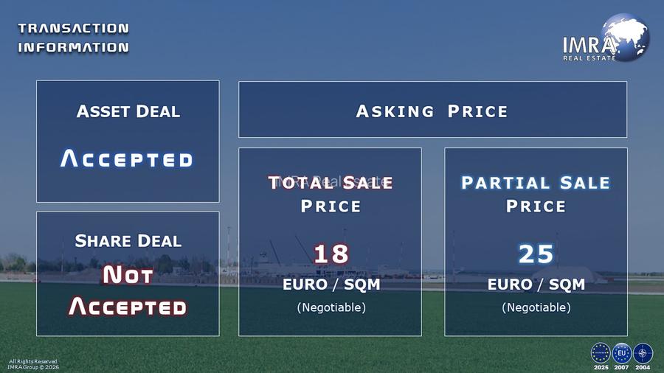Click the 25 price value
664x373 pixels.
point(536,254)
